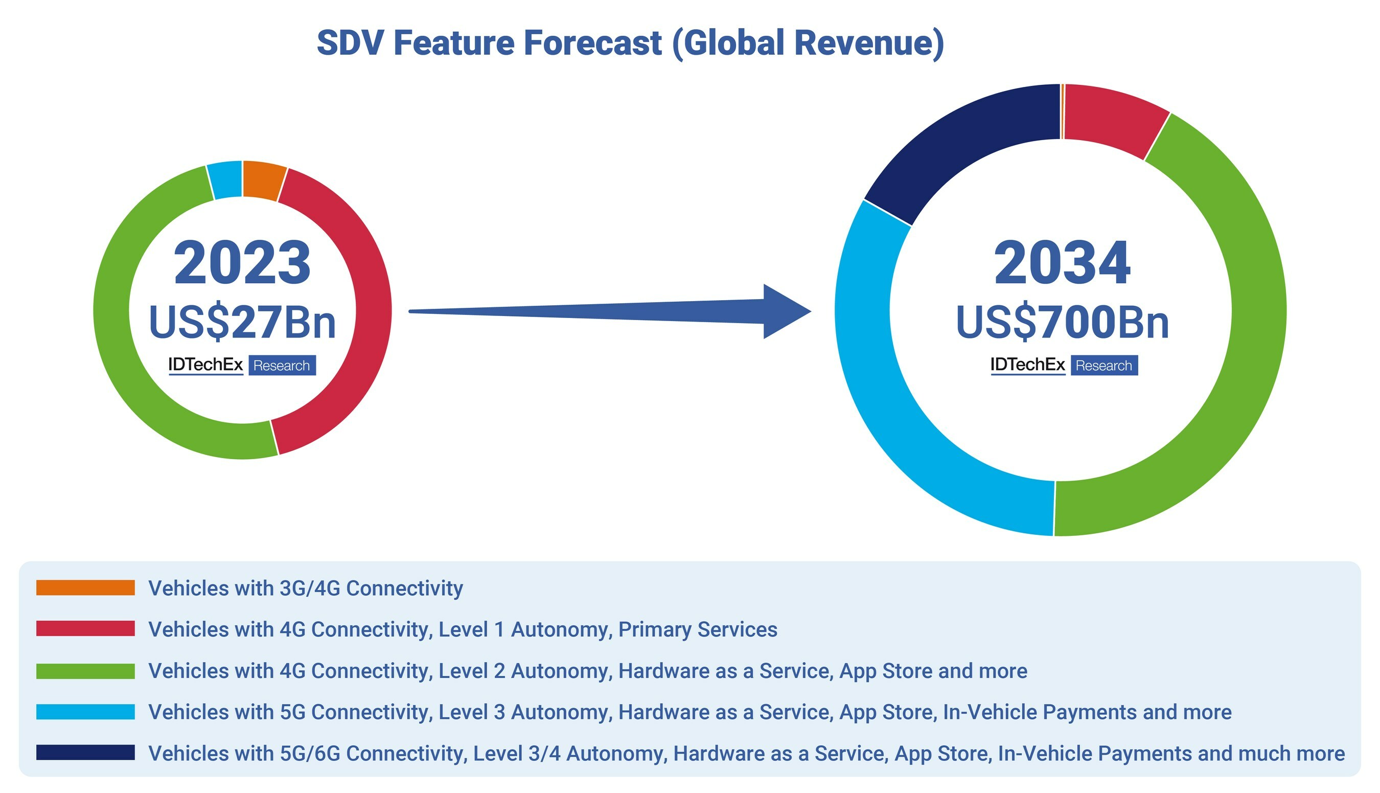
Task: Click the light blue Level 3 Autonomy legend swatch
Action: [x=85, y=712]
